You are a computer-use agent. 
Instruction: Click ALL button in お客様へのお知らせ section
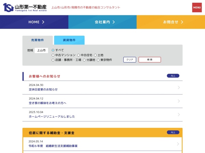tap(173, 76)
